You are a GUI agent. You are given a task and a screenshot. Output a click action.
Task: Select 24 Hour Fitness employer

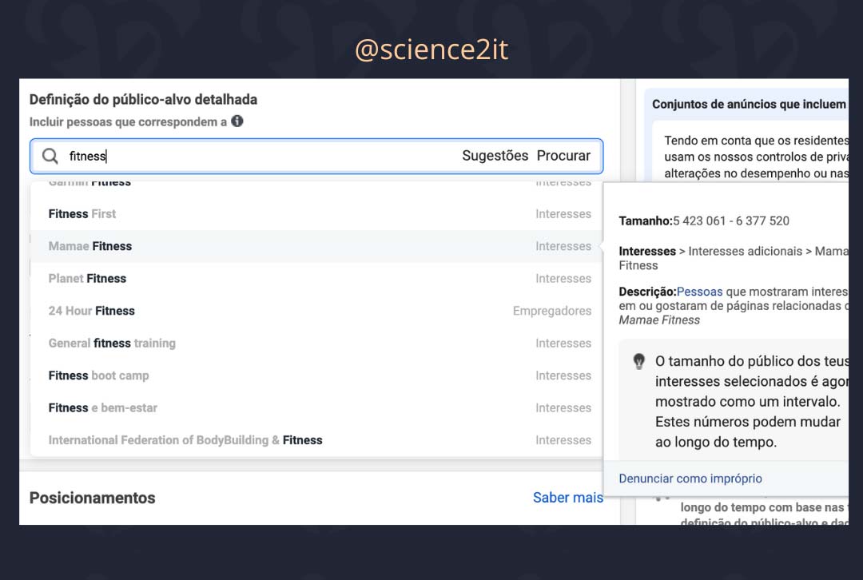coord(92,311)
